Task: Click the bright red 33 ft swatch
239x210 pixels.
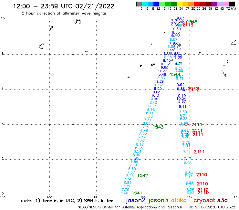Action: pyautogui.click(x=197, y=4)
